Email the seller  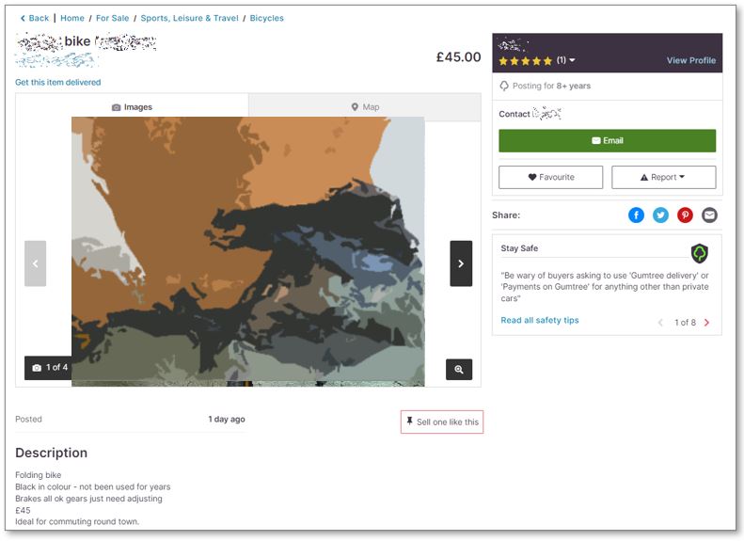pyautogui.click(x=607, y=141)
